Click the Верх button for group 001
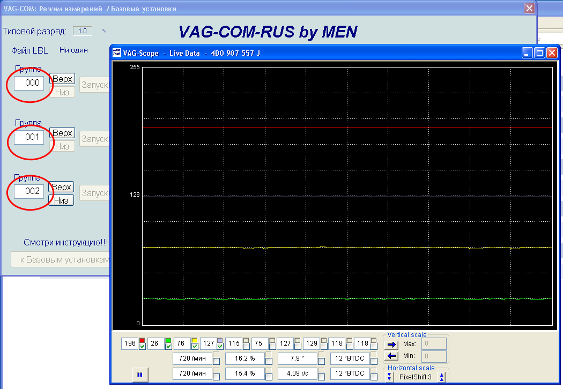Screen dimensions: 563x389 tap(62, 133)
